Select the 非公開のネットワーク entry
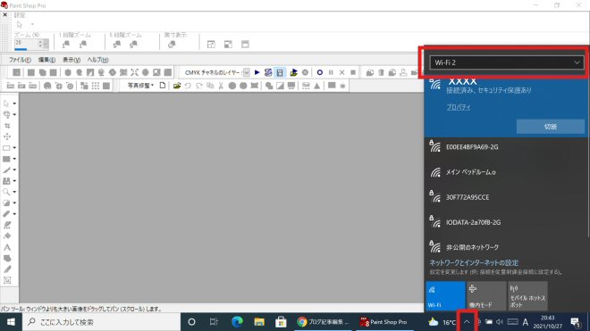This screenshot has width=590, height=331. click(506, 247)
